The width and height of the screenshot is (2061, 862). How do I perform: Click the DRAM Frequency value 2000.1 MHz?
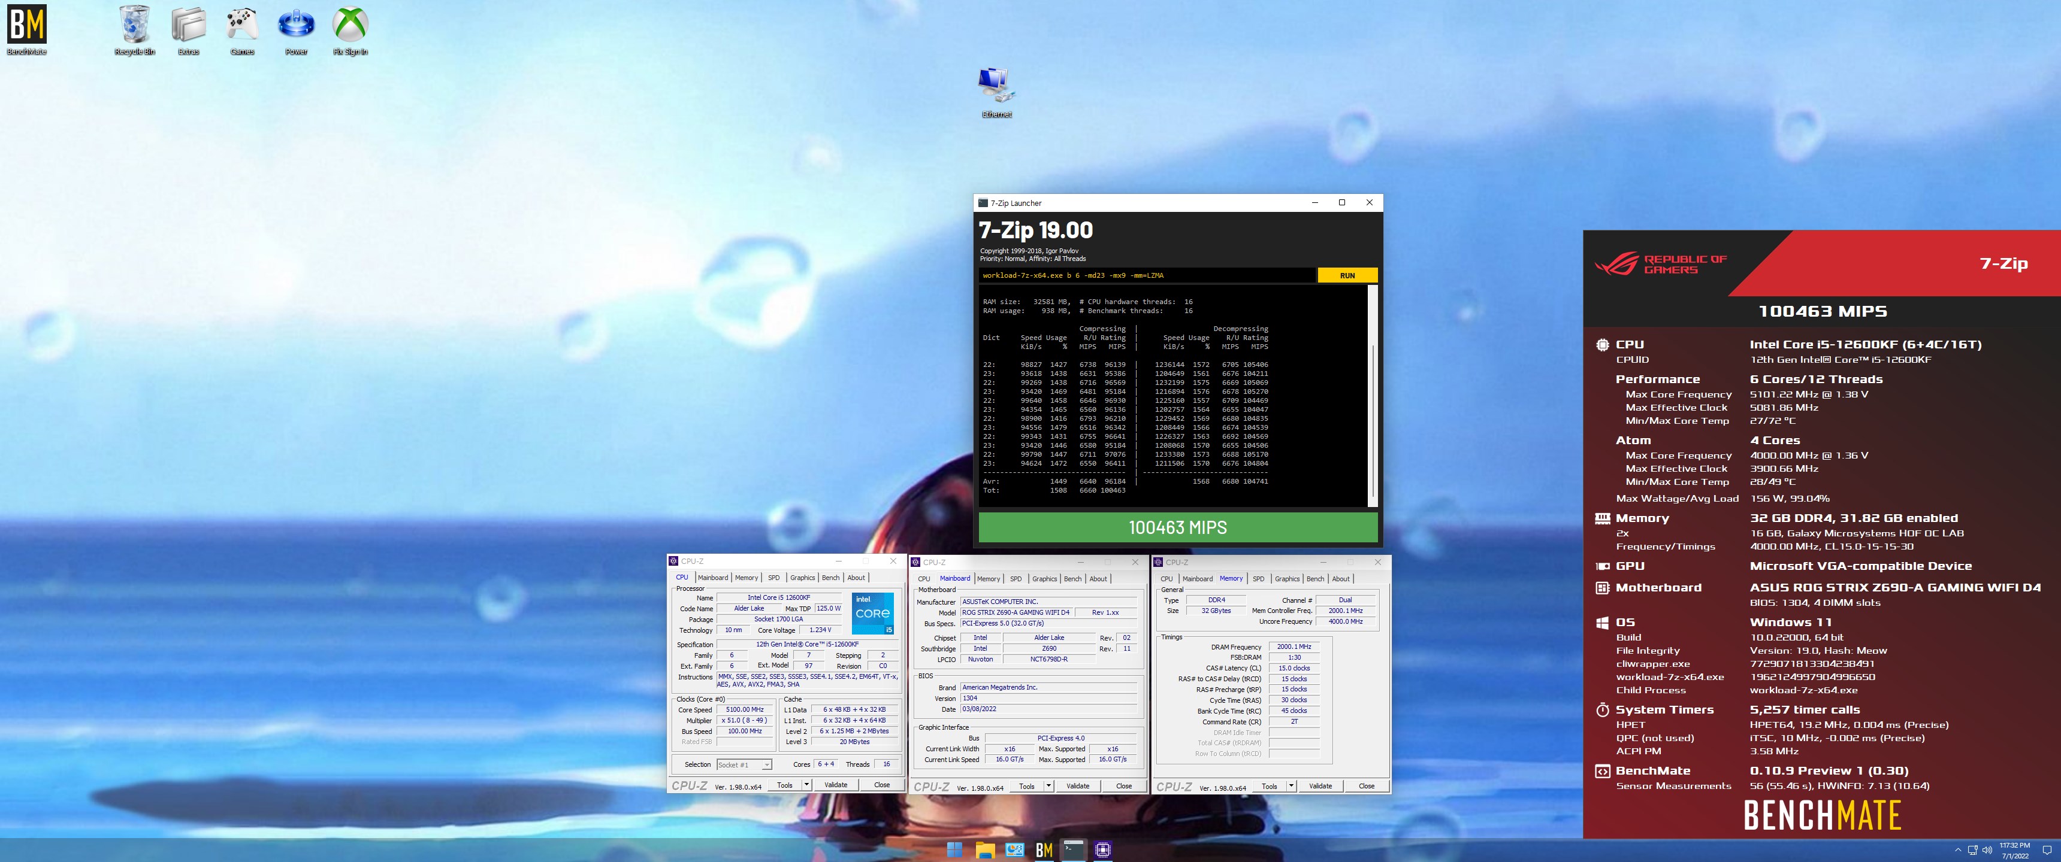click(x=1294, y=647)
